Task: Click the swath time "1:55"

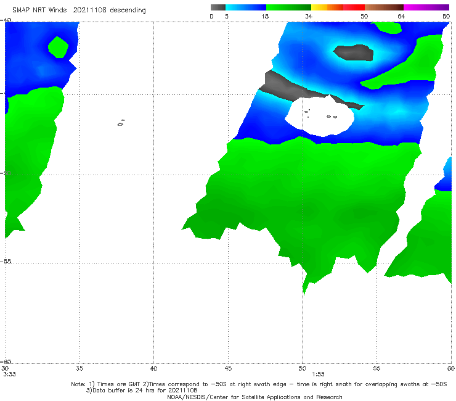Action: [318, 374]
